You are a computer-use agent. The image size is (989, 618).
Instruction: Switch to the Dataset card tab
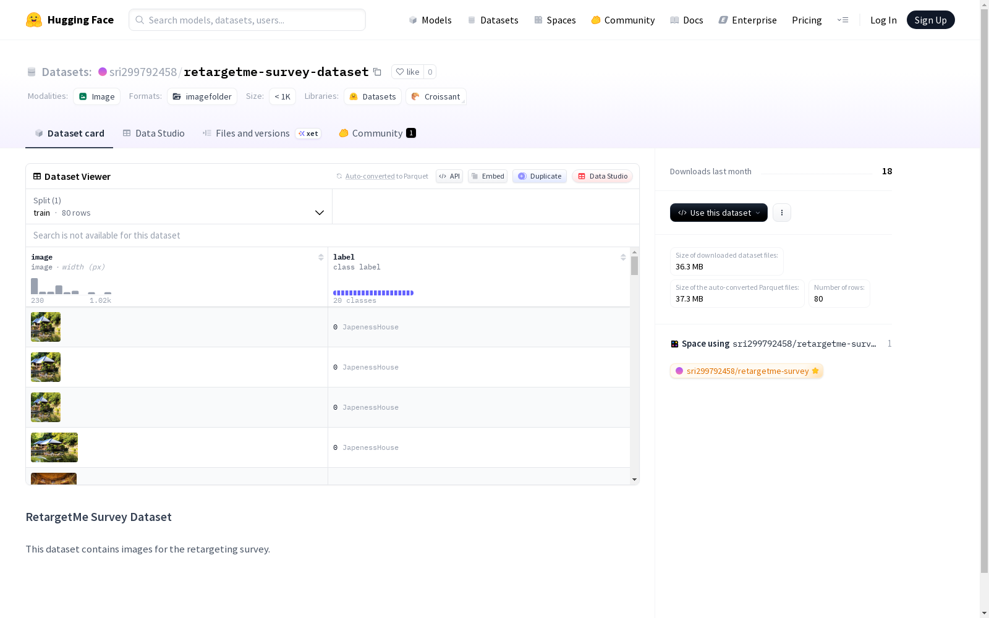(x=69, y=133)
